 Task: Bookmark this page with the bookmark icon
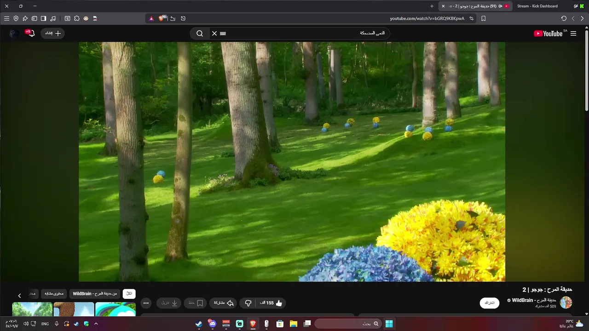[483, 18]
